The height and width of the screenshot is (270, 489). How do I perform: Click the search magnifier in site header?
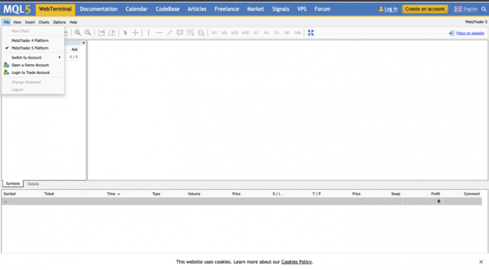click(484, 9)
